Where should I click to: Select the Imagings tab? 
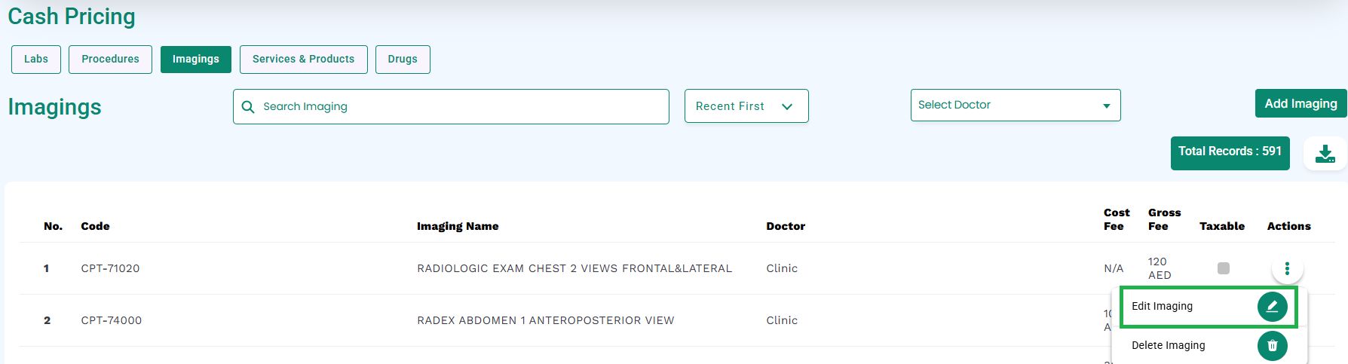[x=196, y=60]
